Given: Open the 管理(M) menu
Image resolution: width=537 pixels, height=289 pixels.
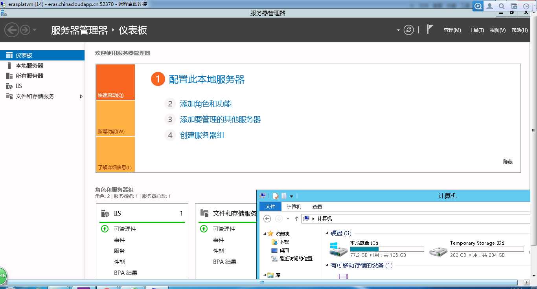Looking at the screenshot, I should (452, 30).
